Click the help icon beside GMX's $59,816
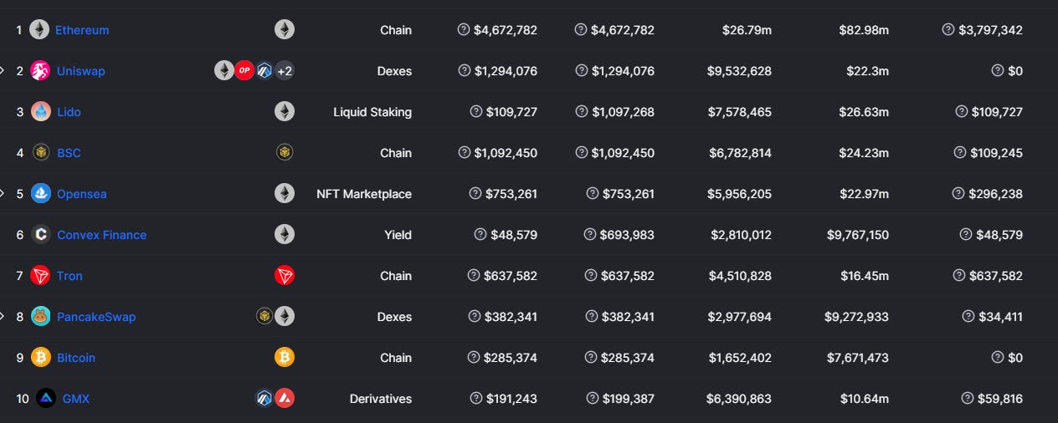 click(x=968, y=399)
